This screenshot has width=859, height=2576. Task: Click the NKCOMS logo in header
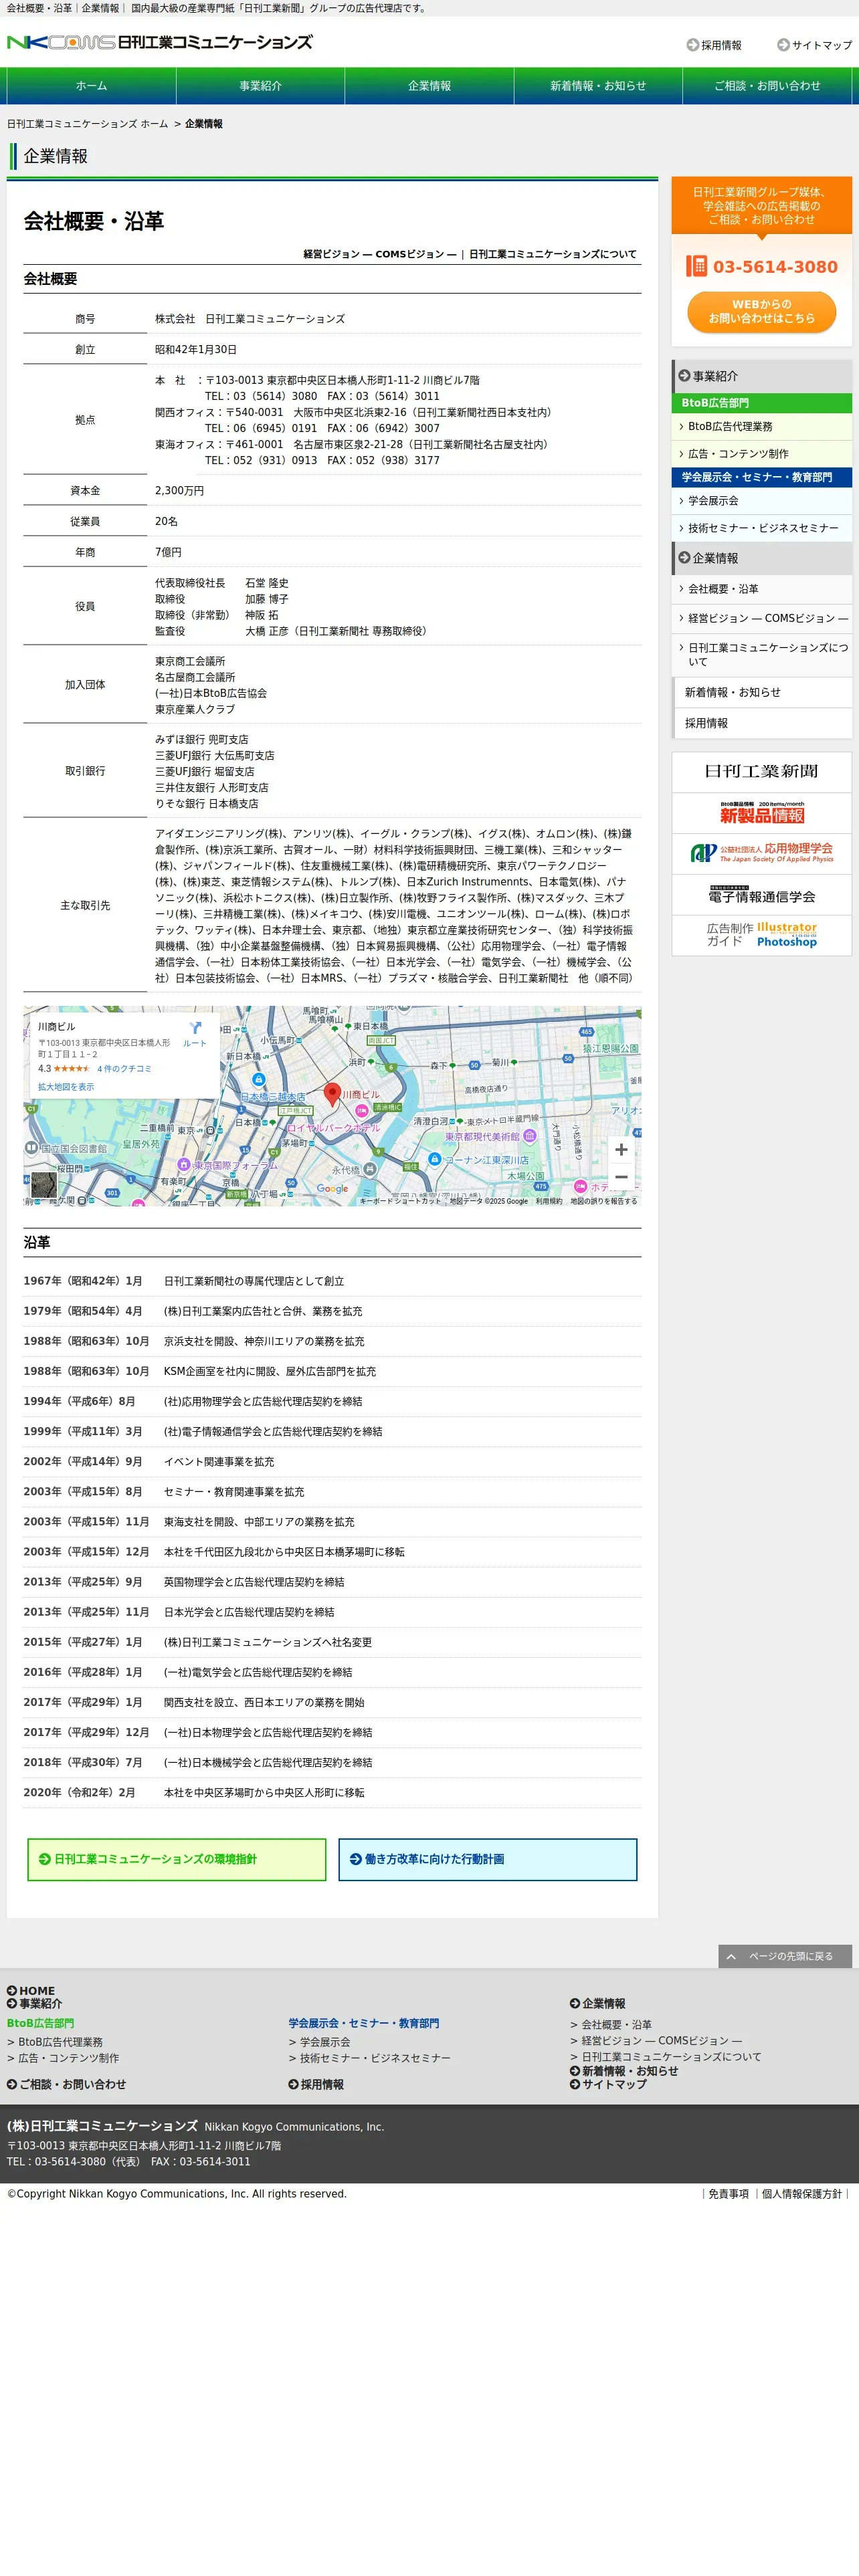(x=159, y=42)
